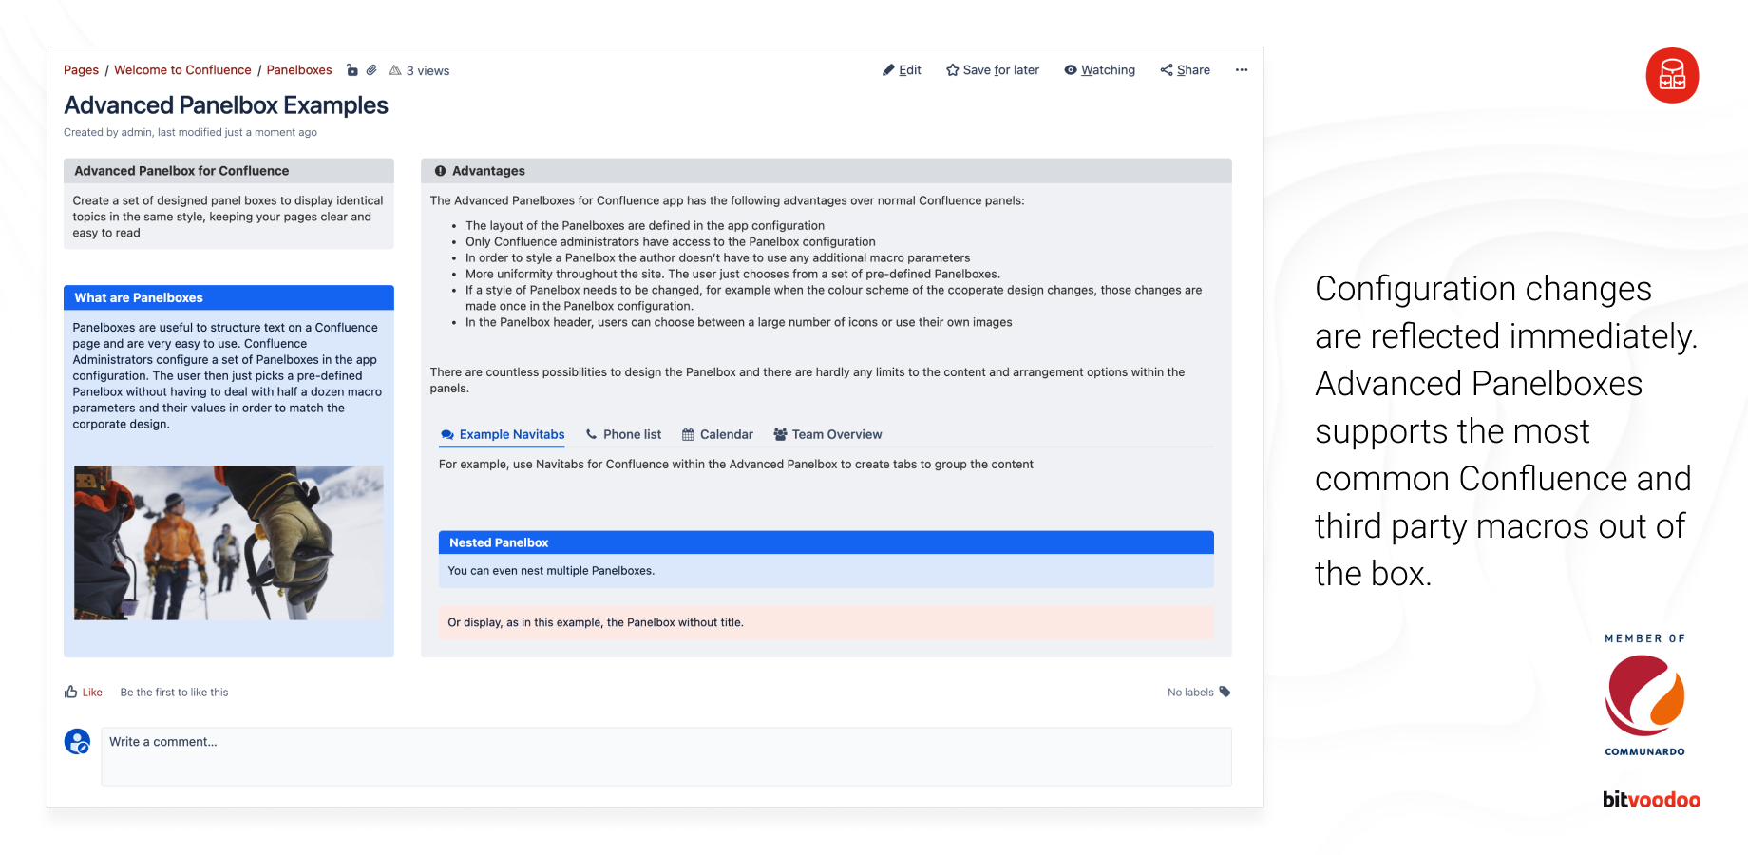Follow the Welcome to Confluence breadcrumb link

[x=182, y=69]
